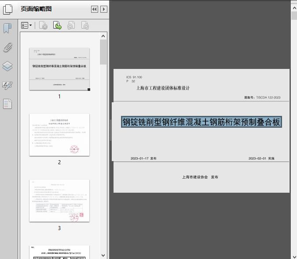Open the Layers panel
This screenshot has width=297, height=259.
click(7, 66)
